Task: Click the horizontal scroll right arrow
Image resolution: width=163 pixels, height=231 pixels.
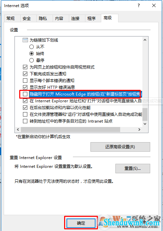Action: (139, 129)
